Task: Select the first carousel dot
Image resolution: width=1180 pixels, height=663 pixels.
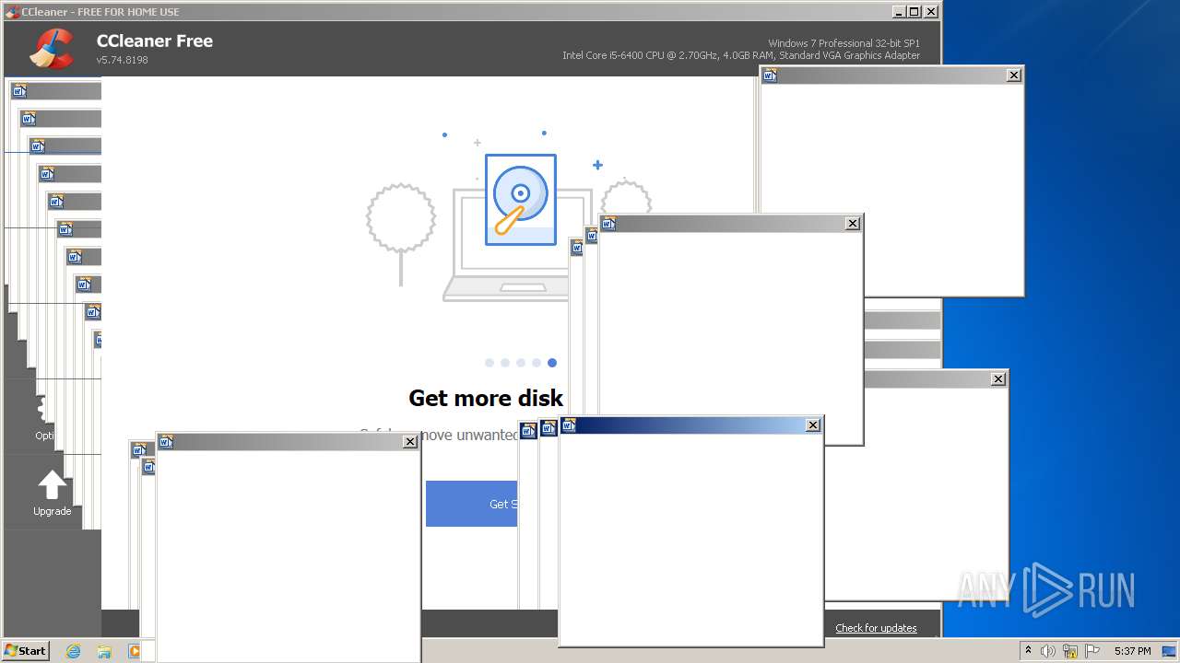Action: click(490, 363)
